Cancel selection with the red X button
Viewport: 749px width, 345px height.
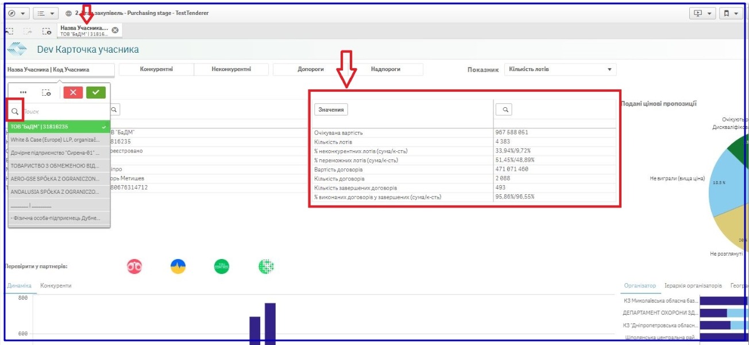click(x=73, y=92)
